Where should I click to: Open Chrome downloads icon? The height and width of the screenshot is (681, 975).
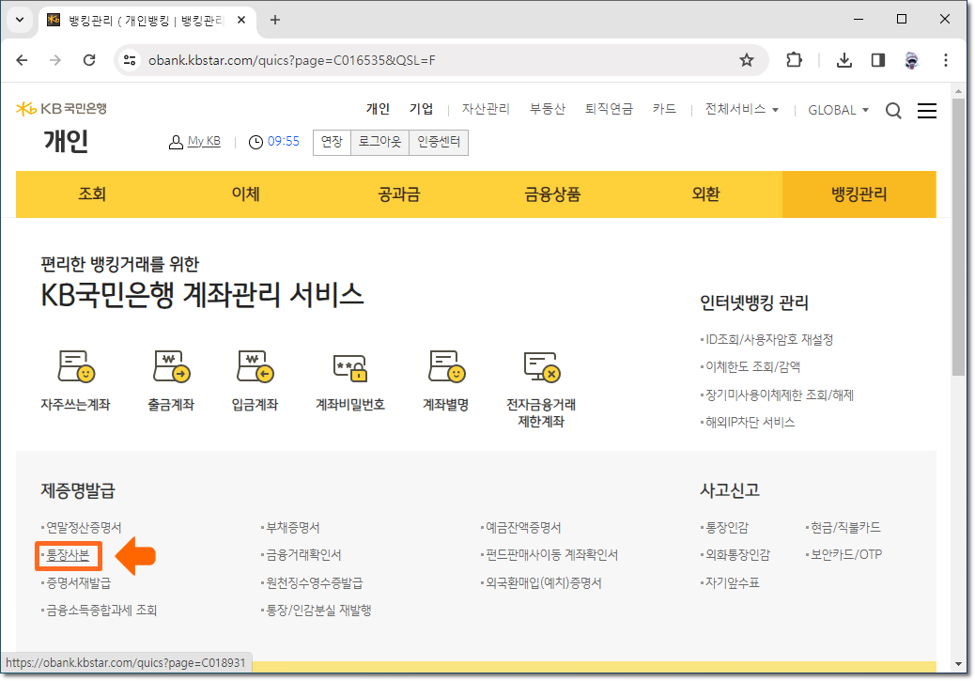[843, 60]
